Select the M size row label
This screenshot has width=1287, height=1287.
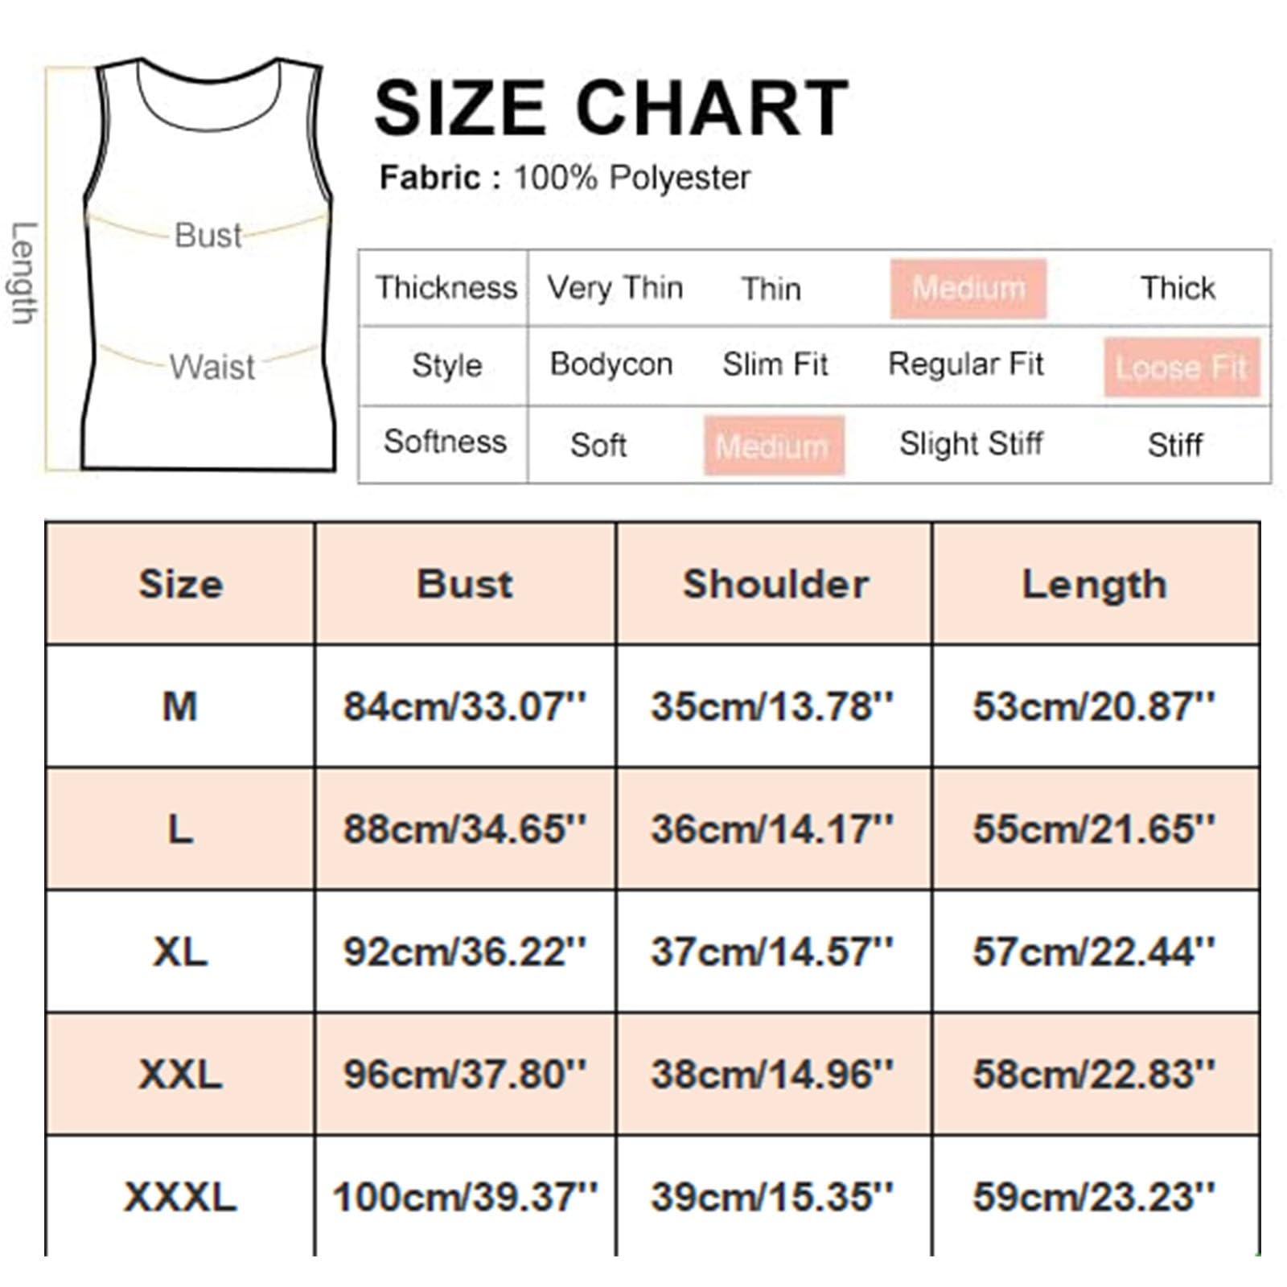pyautogui.click(x=180, y=706)
